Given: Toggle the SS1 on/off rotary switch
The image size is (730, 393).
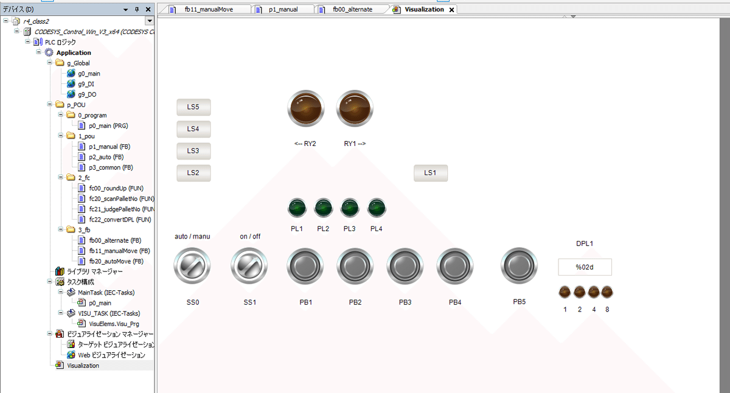Looking at the screenshot, I should [249, 266].
